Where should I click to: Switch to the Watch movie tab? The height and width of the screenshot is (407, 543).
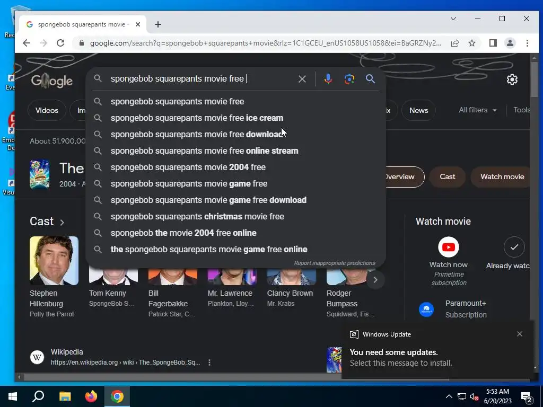click(502, 176)
